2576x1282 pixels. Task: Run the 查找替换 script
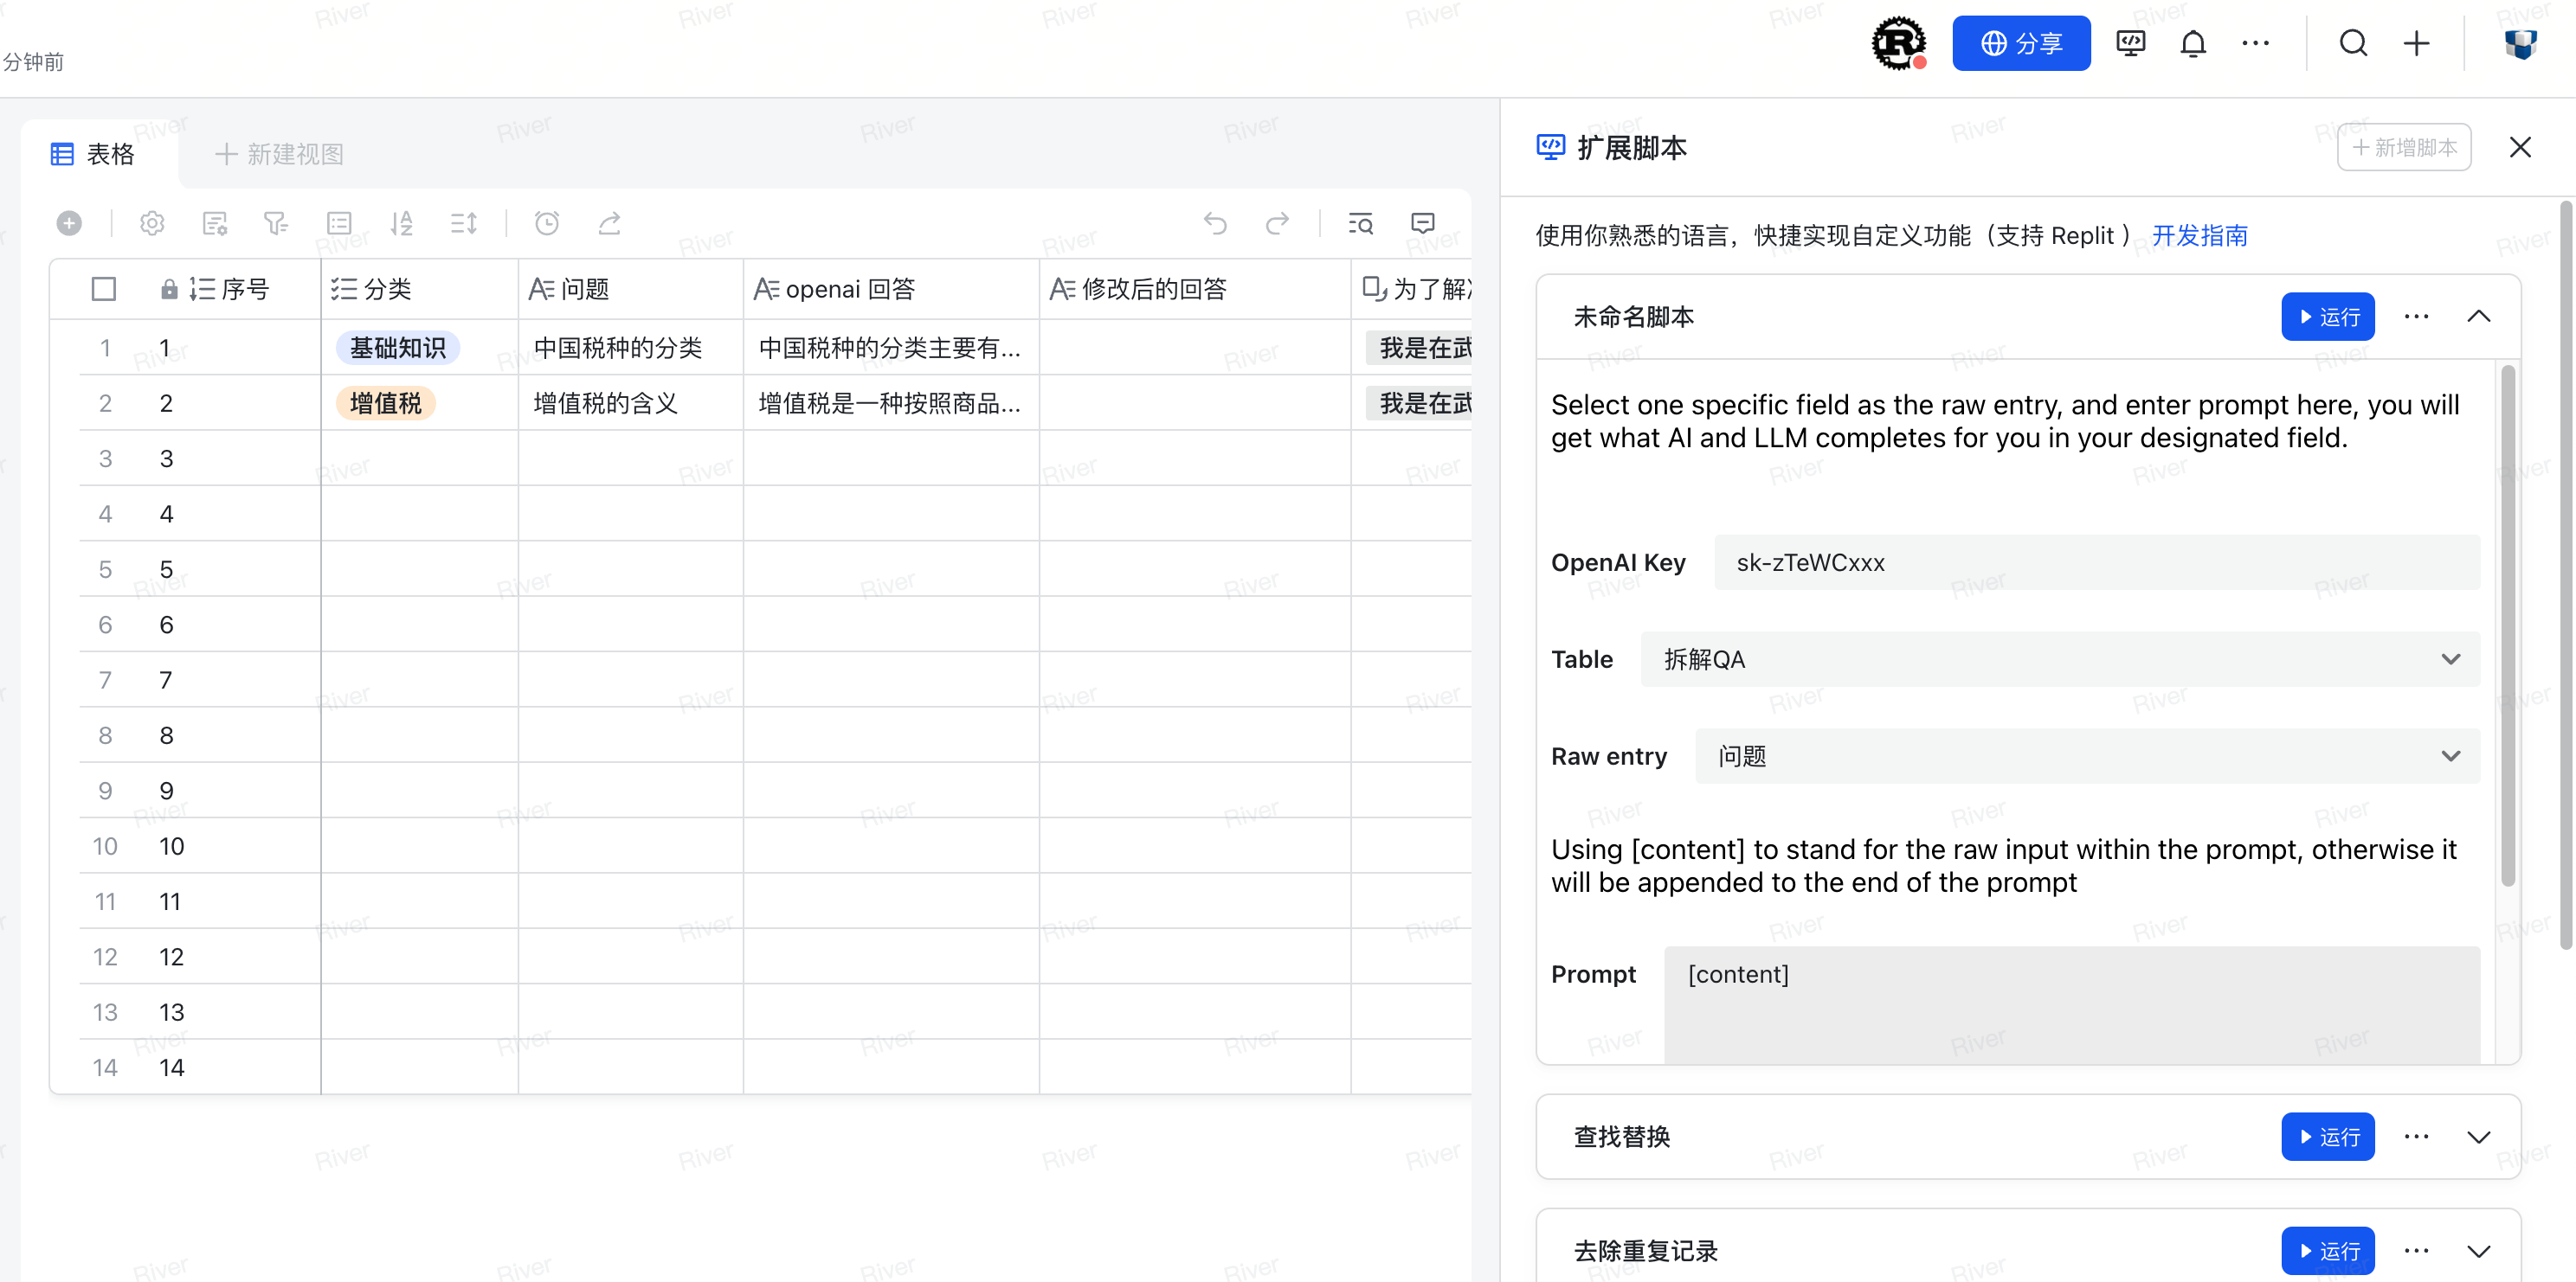click(x=2328, y=1136)
